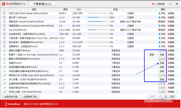Install 来电归属地与黑名单

[x=162, y=67]
